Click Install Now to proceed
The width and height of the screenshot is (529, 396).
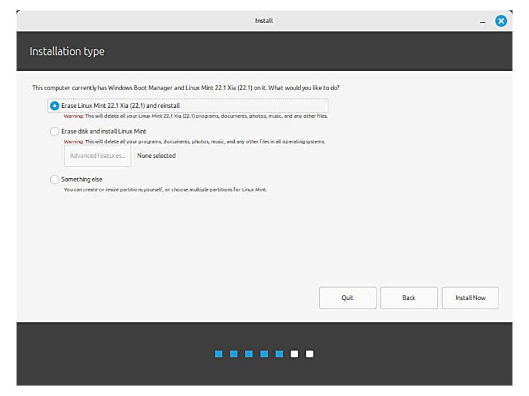coord(470,298)
